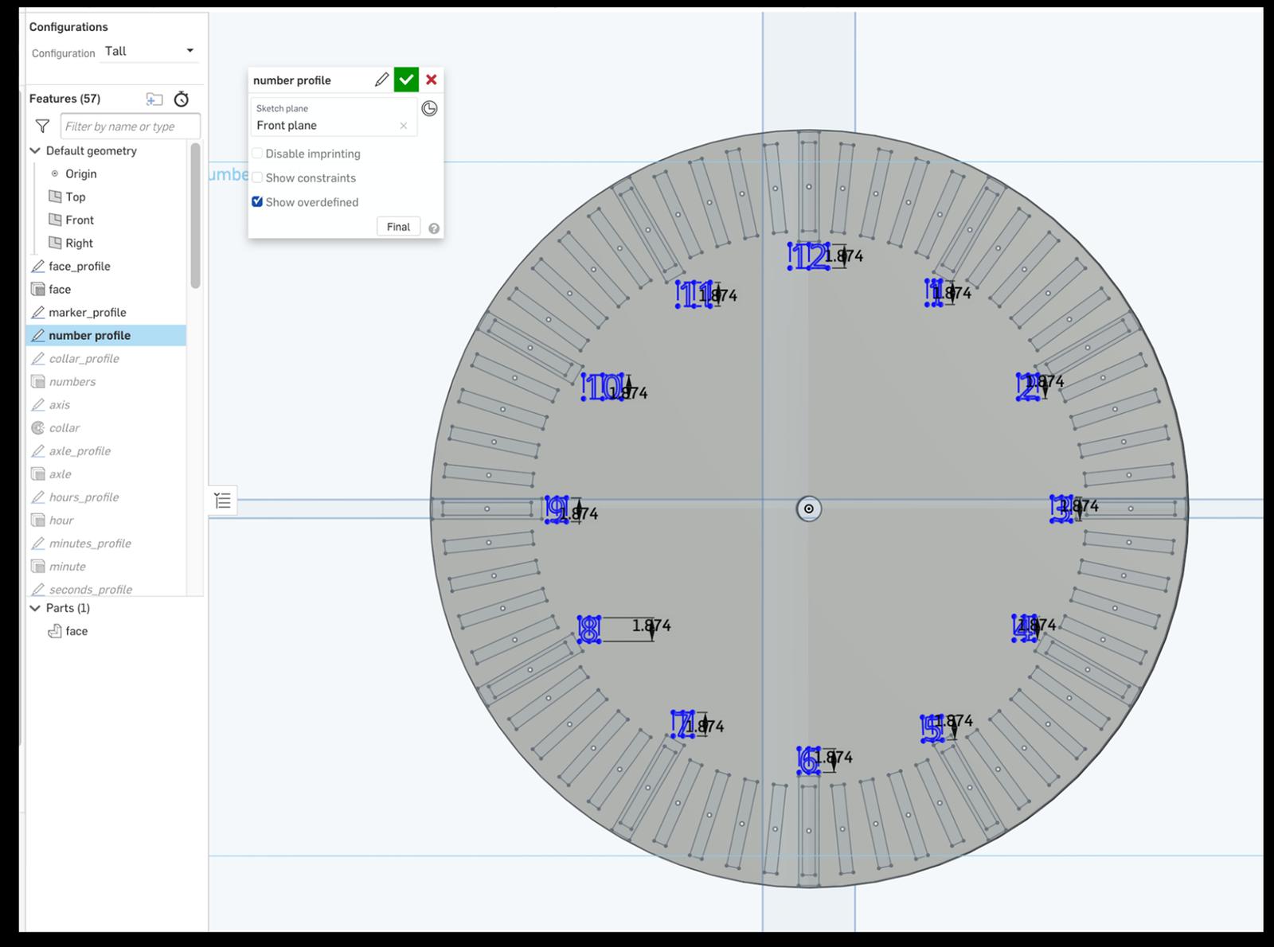Click the pencil rename icon in sketch dialog
Image resolution: width=1274 pixels, height=947 pixels.
(x=381, y=80)
